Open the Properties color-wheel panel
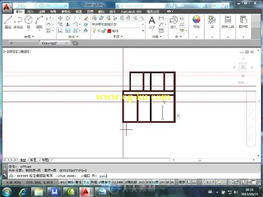The width and height of the screenshot is (263, 197). tap(196, 22)
